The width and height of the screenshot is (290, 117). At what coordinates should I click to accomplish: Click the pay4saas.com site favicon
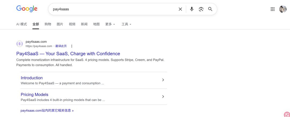[x=20, y=44]
